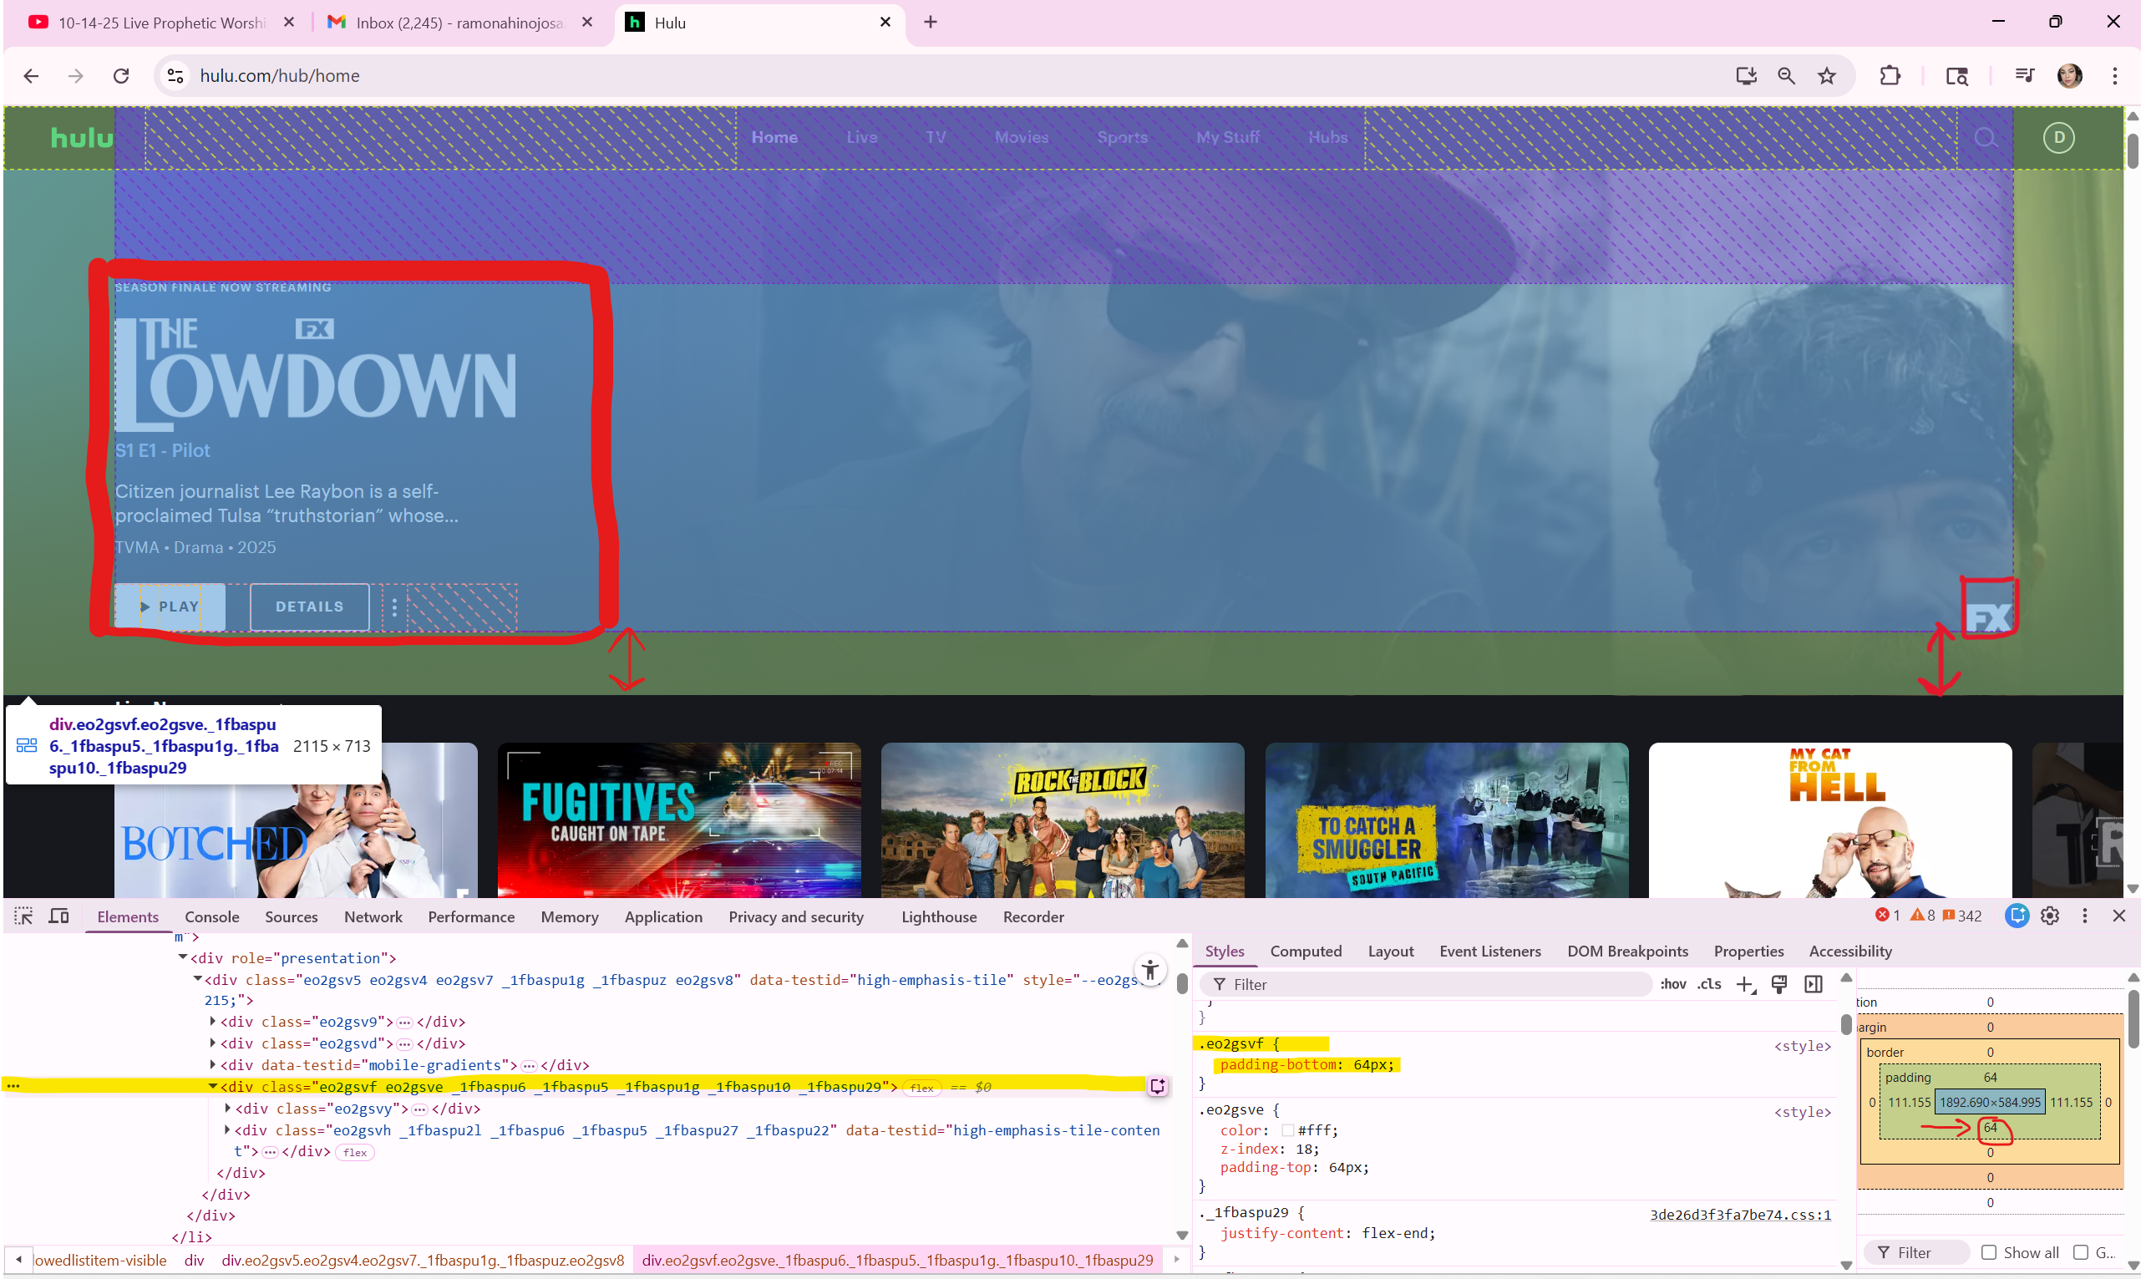Expand the div class eo2gsv9 node
This screenshot has height=1279, width=2141.
213,1022
